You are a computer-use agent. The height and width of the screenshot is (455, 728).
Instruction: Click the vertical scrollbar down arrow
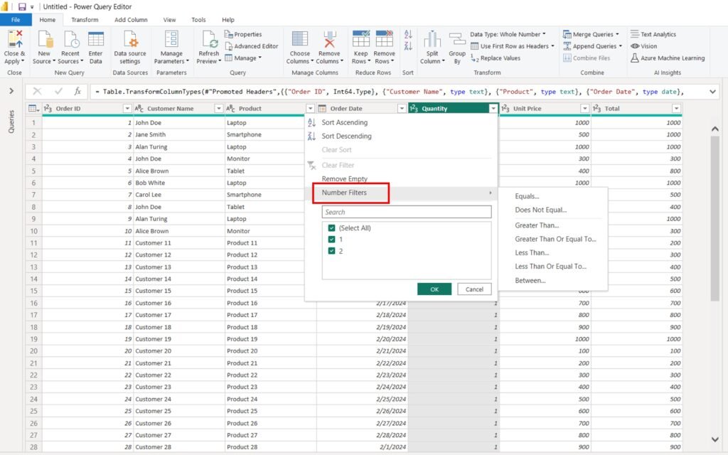[x=715, y=439]
